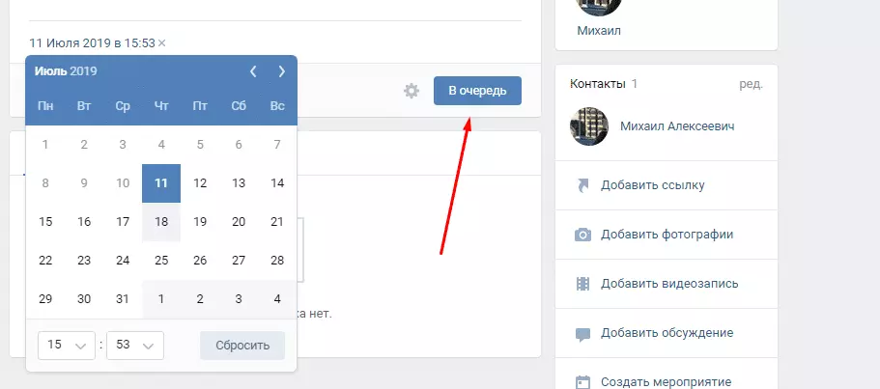Click the Июль 2019 month header
Viewport: 880px width, 389px height.
tap(66, 71)
